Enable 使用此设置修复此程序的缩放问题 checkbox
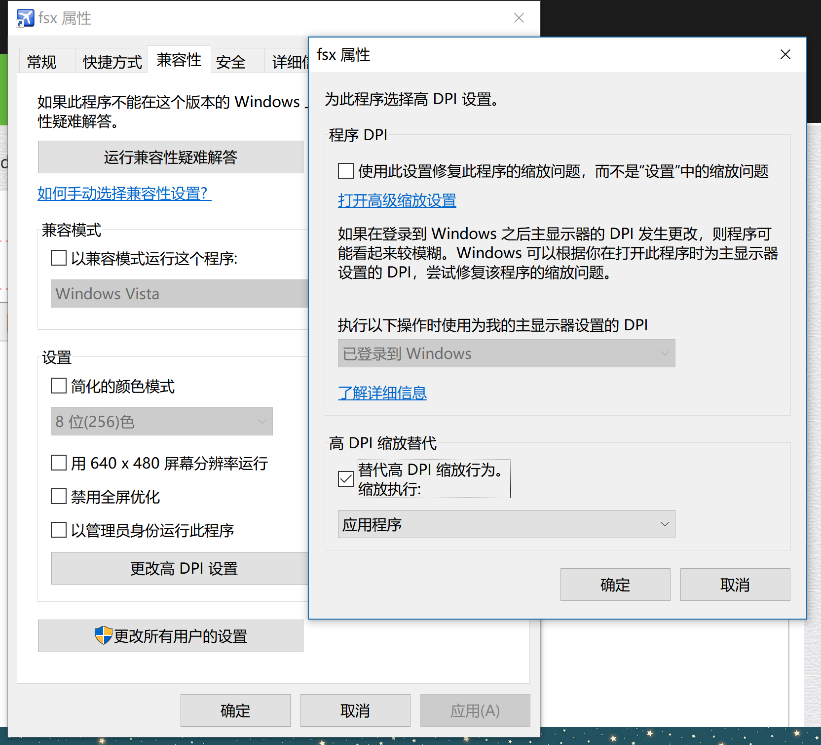 point(346,171)
